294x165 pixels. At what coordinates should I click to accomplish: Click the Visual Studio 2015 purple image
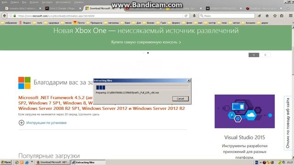[x=244, y=111]
